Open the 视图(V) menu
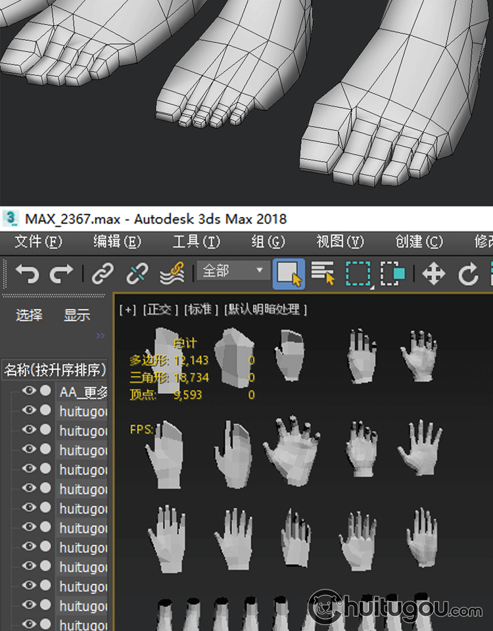Screen dimensions: 493x631 tap(340, 241)
